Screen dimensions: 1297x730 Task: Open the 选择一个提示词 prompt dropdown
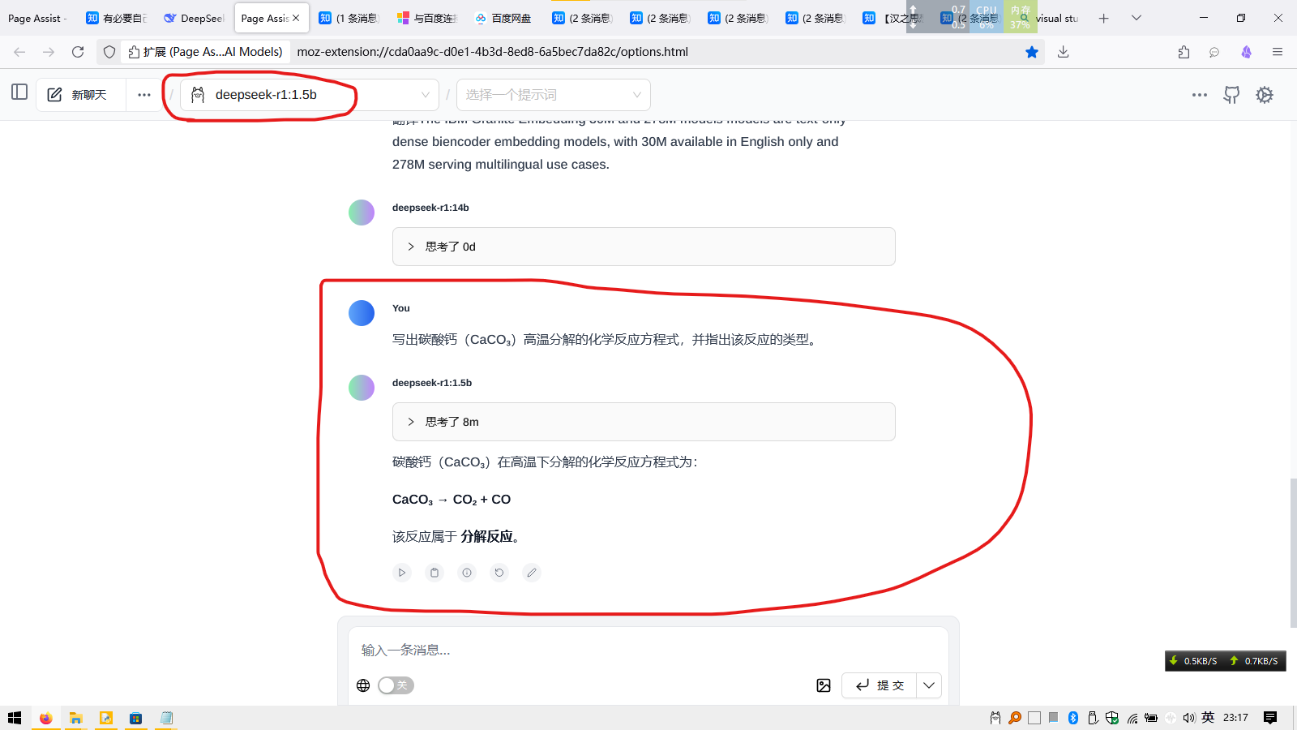point(554,95)
